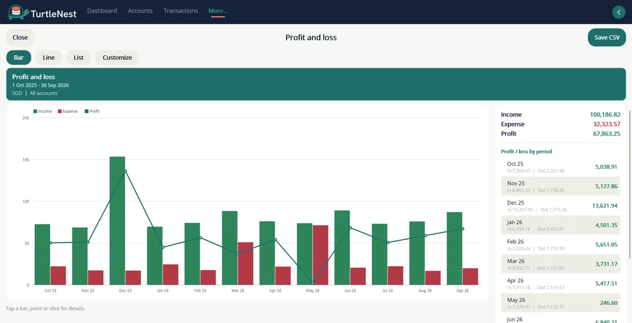Image resolution: width=632 pixels, height=323 pixels.
Task: Select the Jun 26 profit line point
Action: click(350, 228)
